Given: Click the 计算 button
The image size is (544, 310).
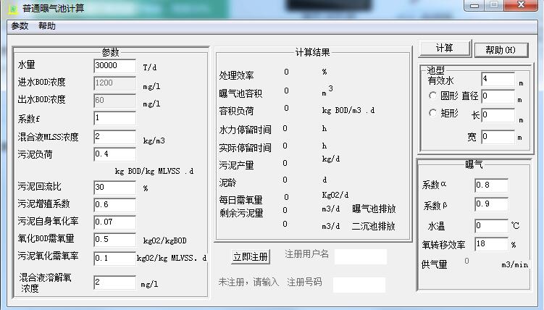Looking at the screenshot, I should [445, 49].
